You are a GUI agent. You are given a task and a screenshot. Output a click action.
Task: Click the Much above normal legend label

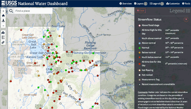click(x=151, y=38)
